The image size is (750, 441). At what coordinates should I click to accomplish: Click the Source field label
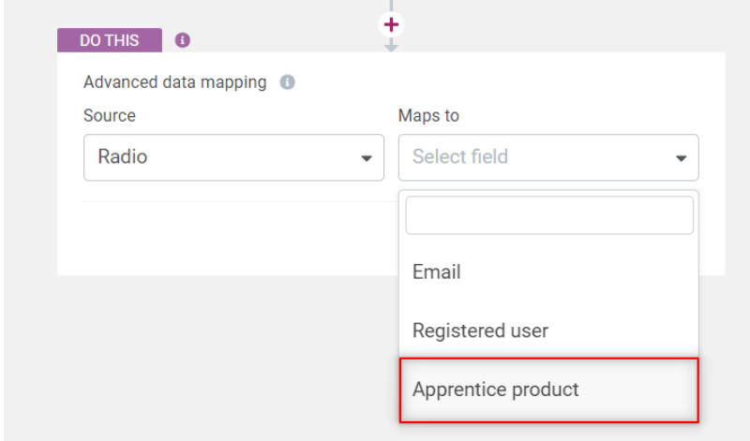(x=110, y=115)
